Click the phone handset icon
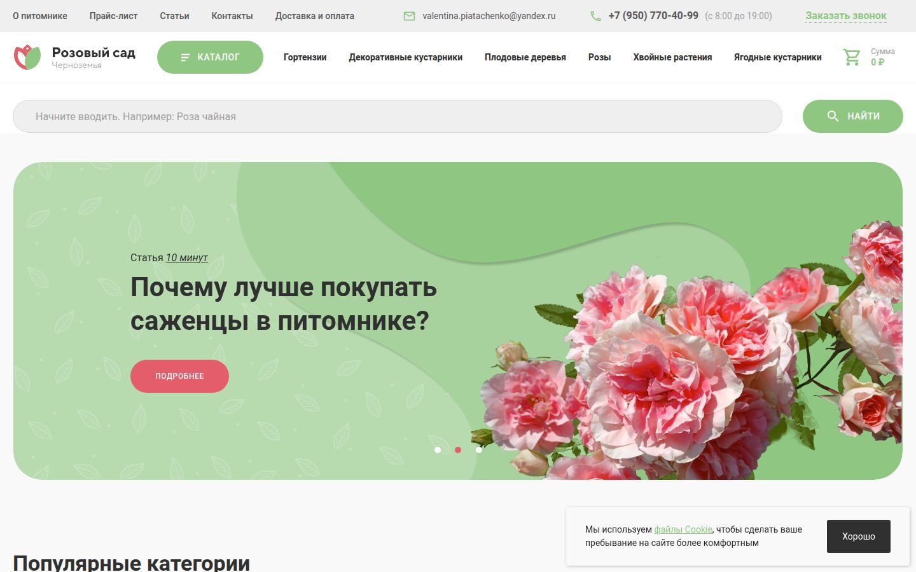The height and width of the screenshot is (572, 916). click(x=595, y=16)
